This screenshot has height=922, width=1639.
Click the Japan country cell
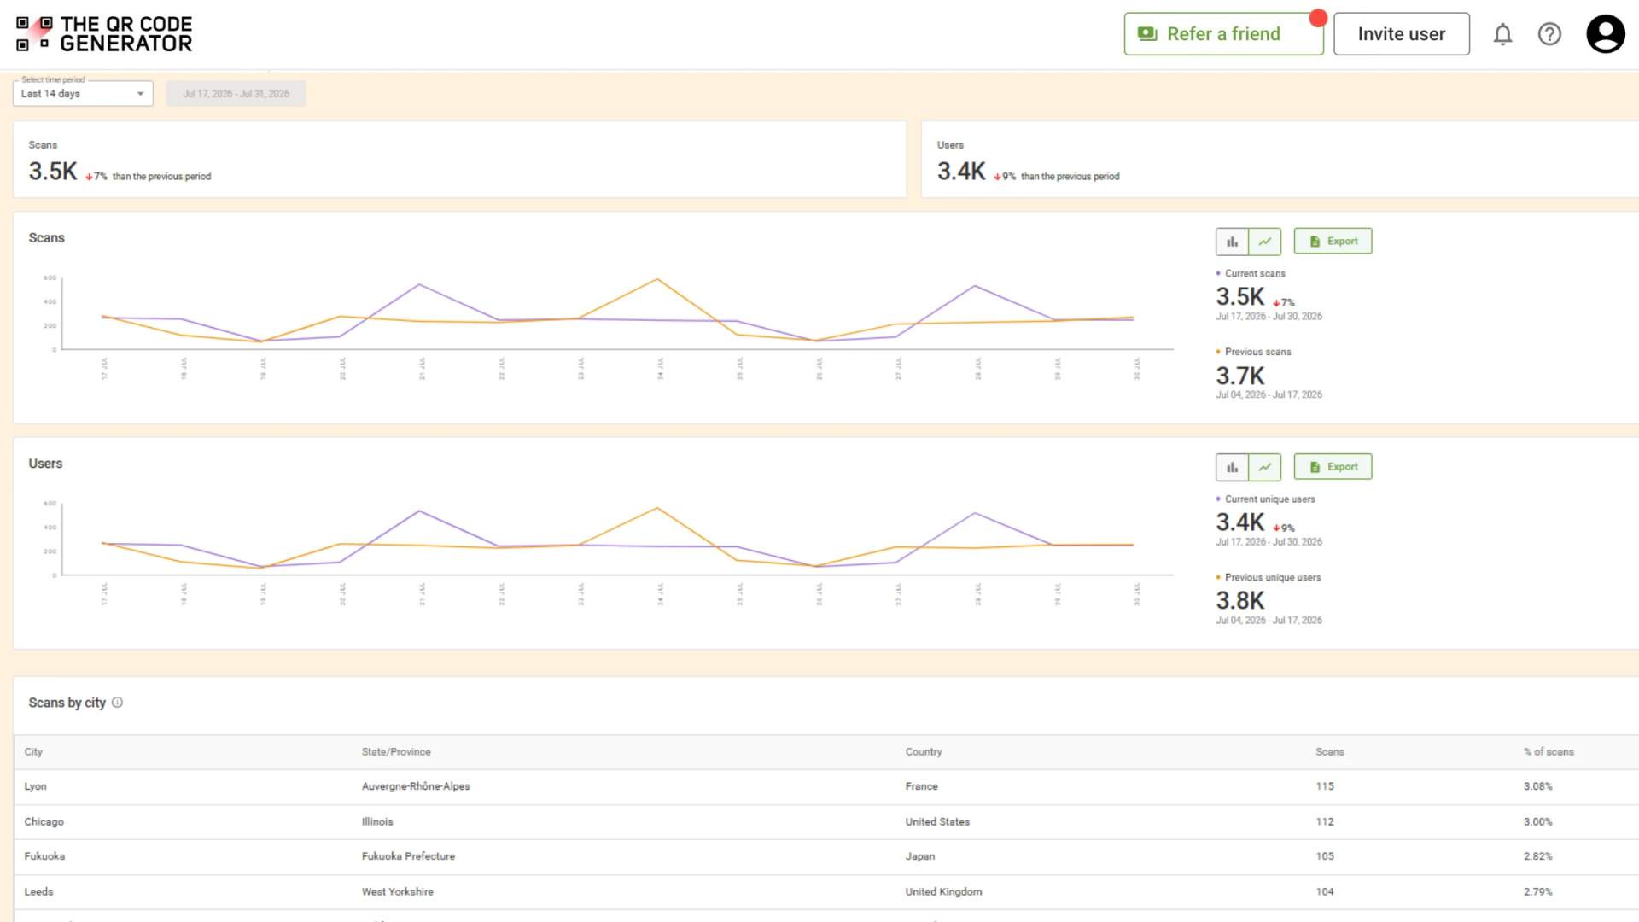click(x=919, y=856)
